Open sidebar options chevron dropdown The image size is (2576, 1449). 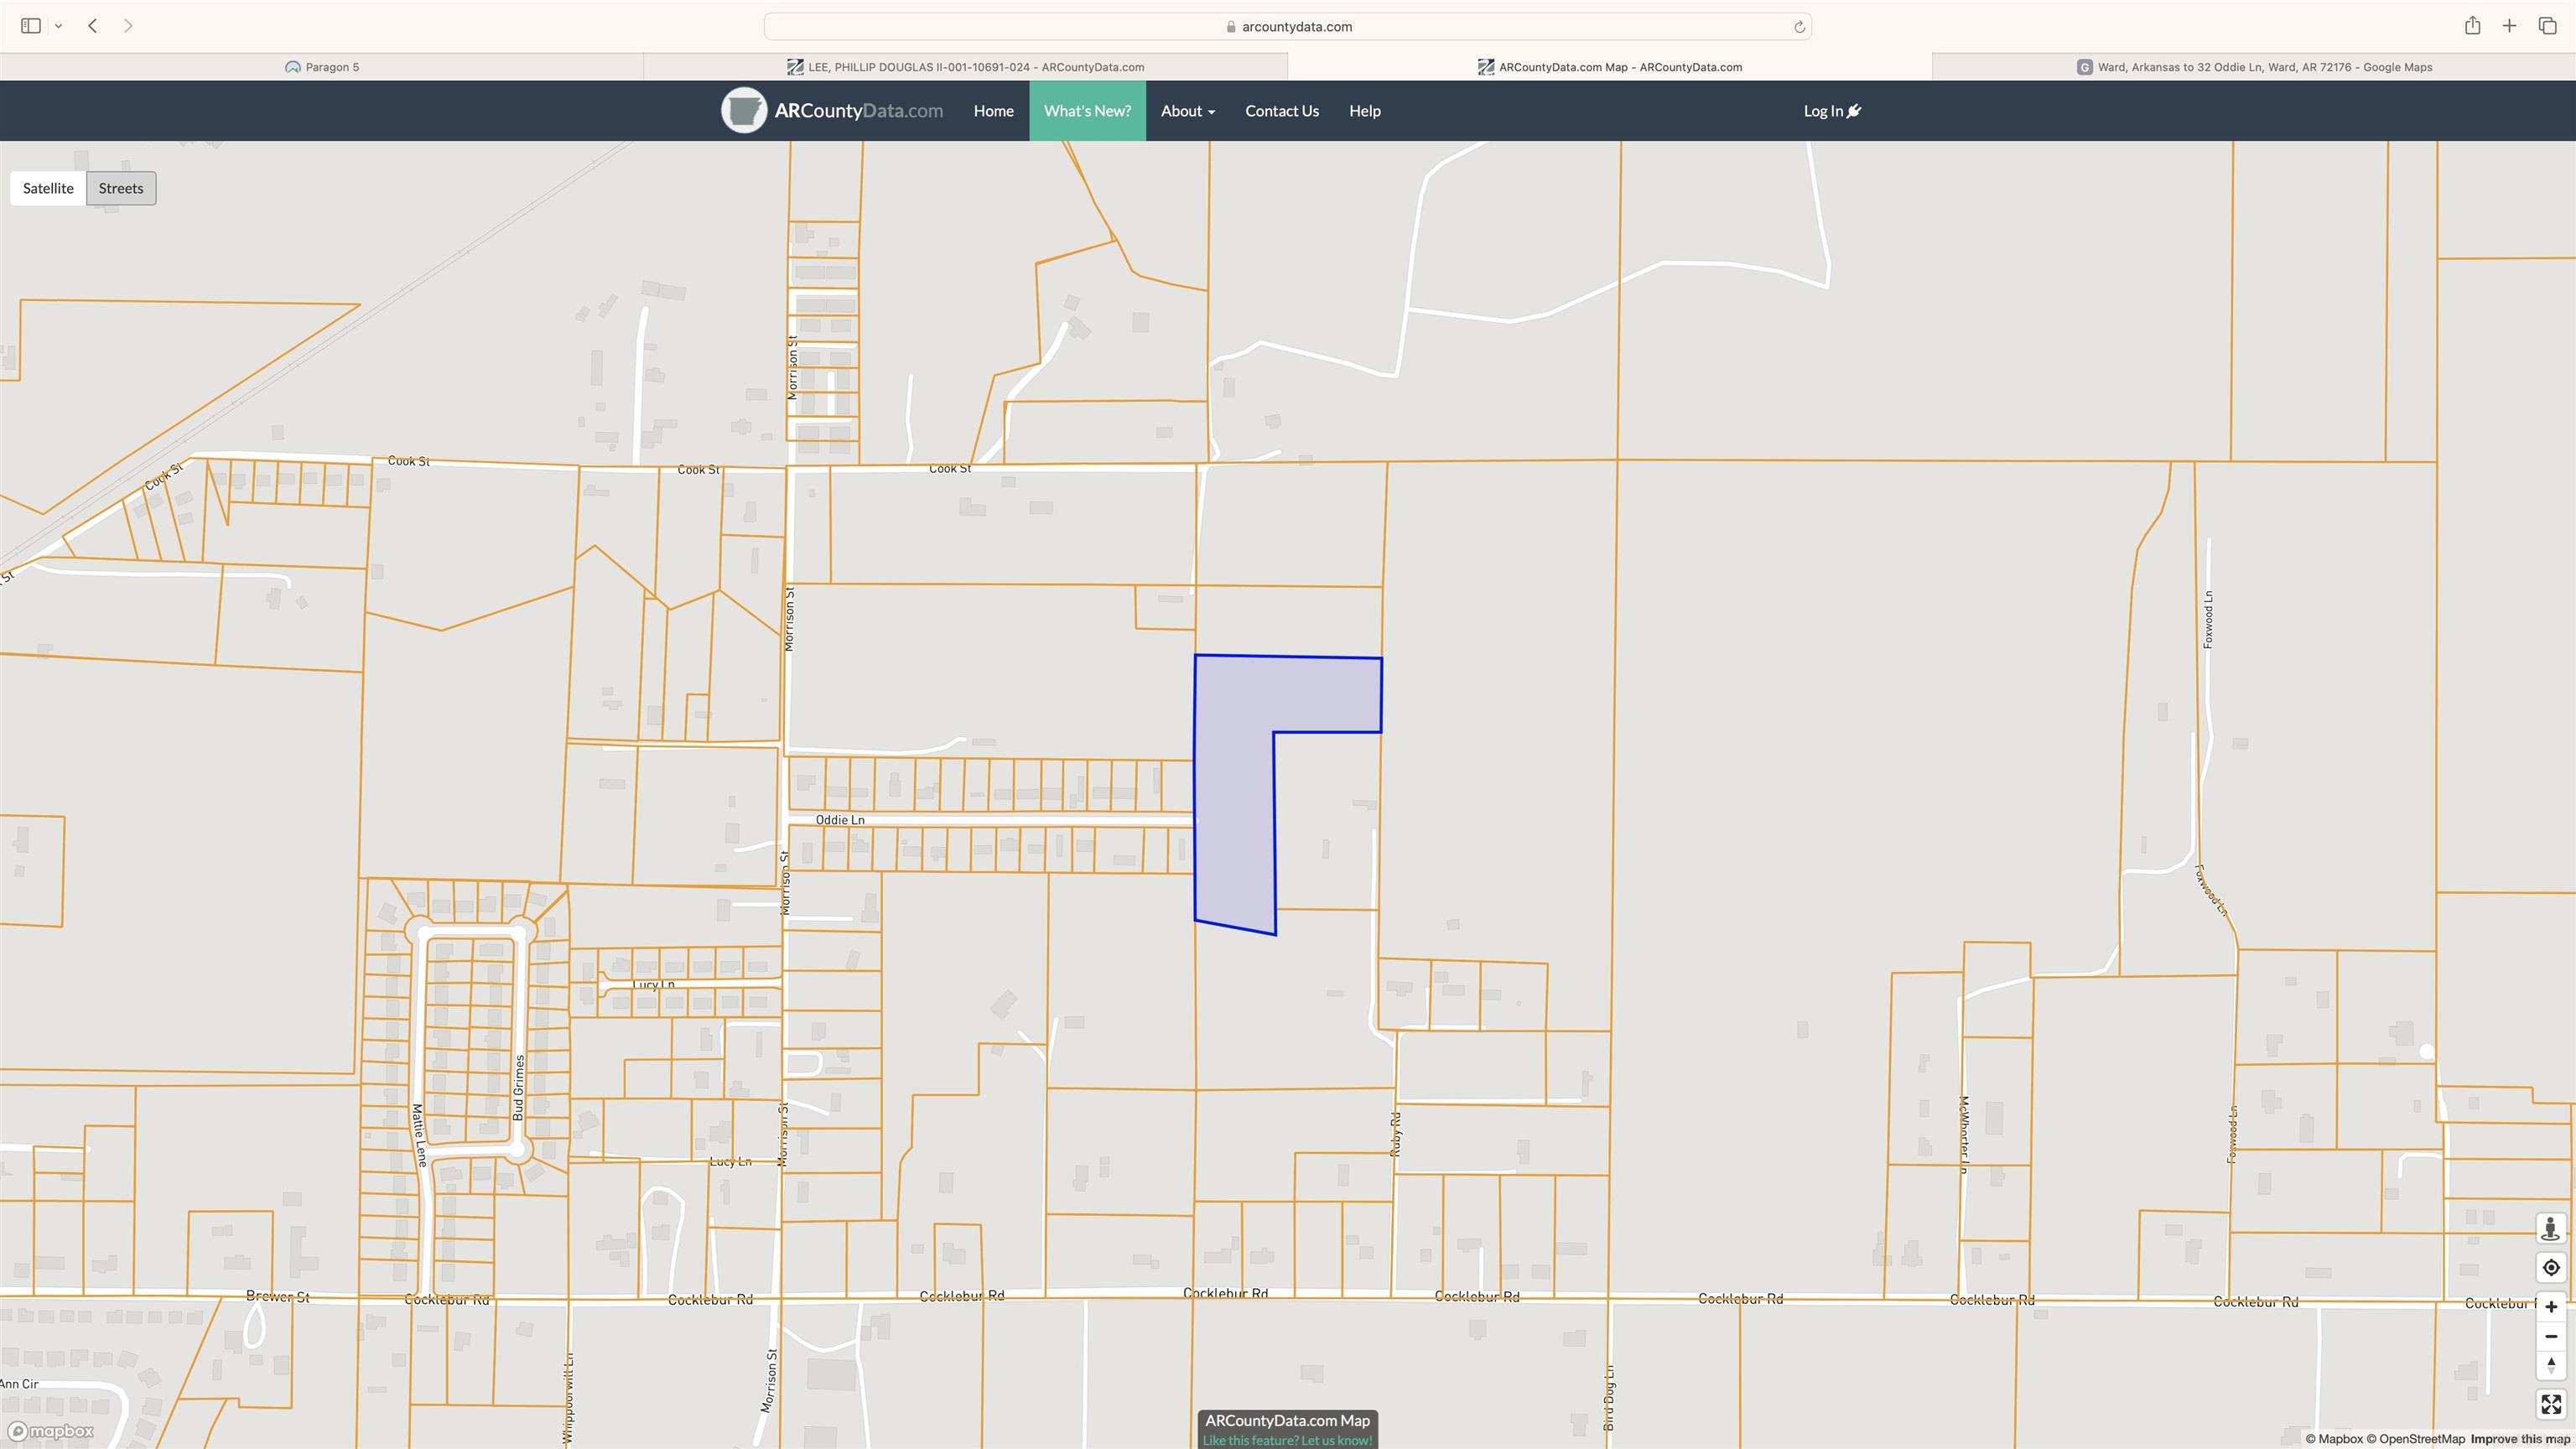[x=59, y=26]
